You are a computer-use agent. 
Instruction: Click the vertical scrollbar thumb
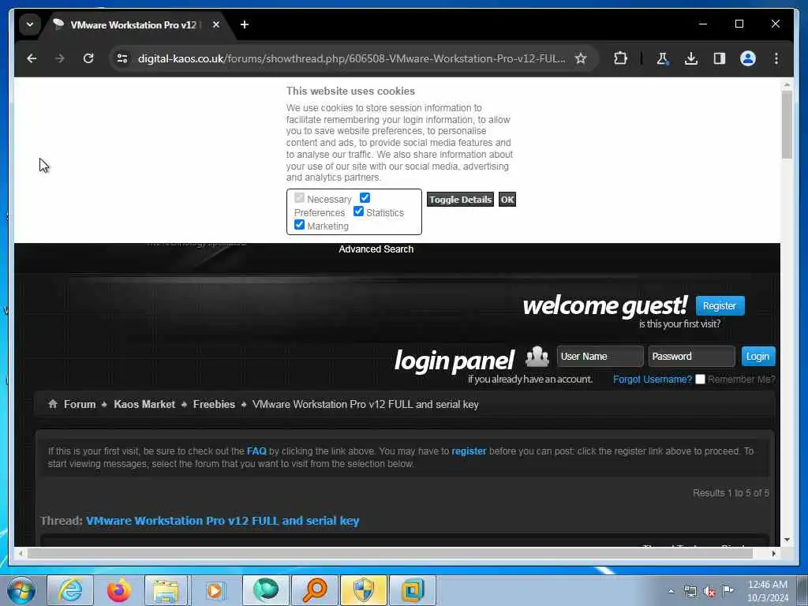(787, 125)
